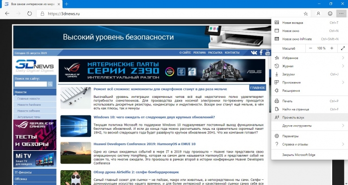Increase zoom with plus button

click(332, 48)
